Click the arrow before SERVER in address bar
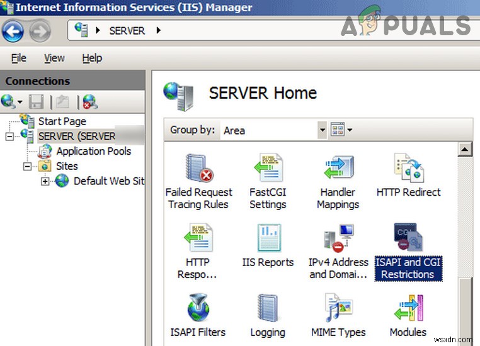The image size is (480, 346). (x=98, y=30)
